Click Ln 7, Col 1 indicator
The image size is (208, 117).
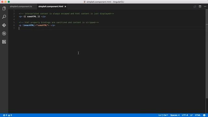[x=163, y=115]
